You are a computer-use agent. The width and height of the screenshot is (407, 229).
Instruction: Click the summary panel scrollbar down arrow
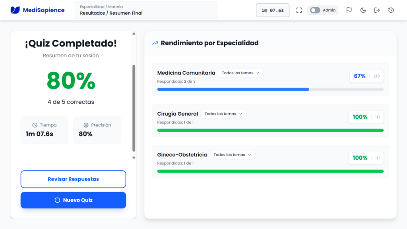(x=134, y=158)
